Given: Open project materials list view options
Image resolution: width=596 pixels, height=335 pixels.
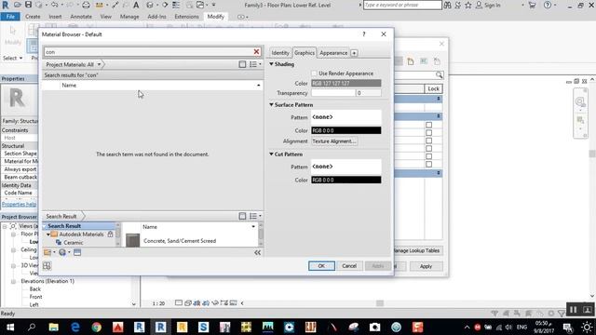Looking at the screenshot, I should pyautogui.click(x=255, y=64).
